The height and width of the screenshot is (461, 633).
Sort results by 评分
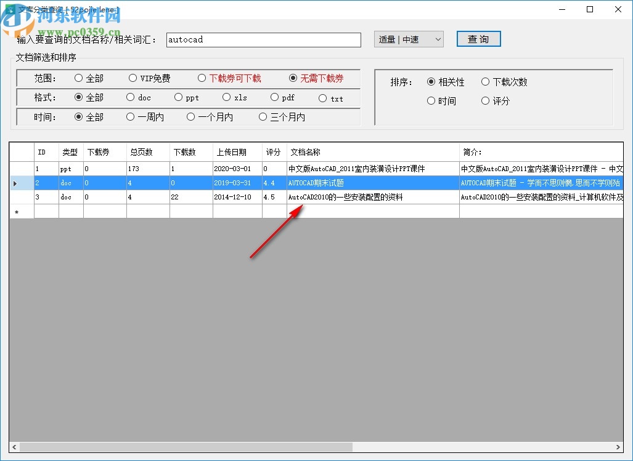[485, 100]
